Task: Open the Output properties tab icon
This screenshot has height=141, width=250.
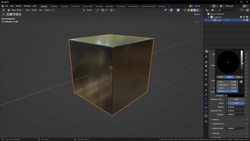Action: point(206,66)
